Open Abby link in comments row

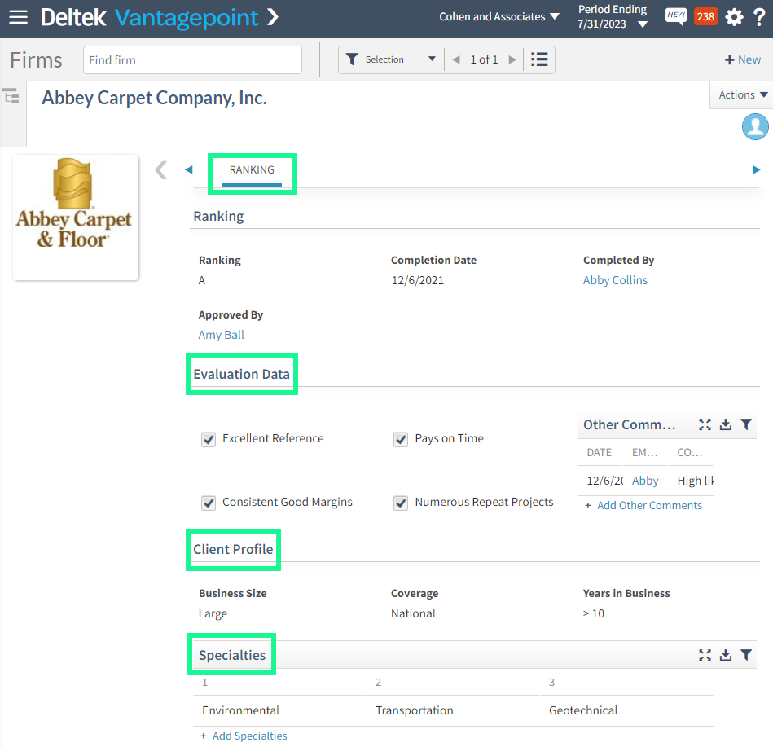click(645, 481)
